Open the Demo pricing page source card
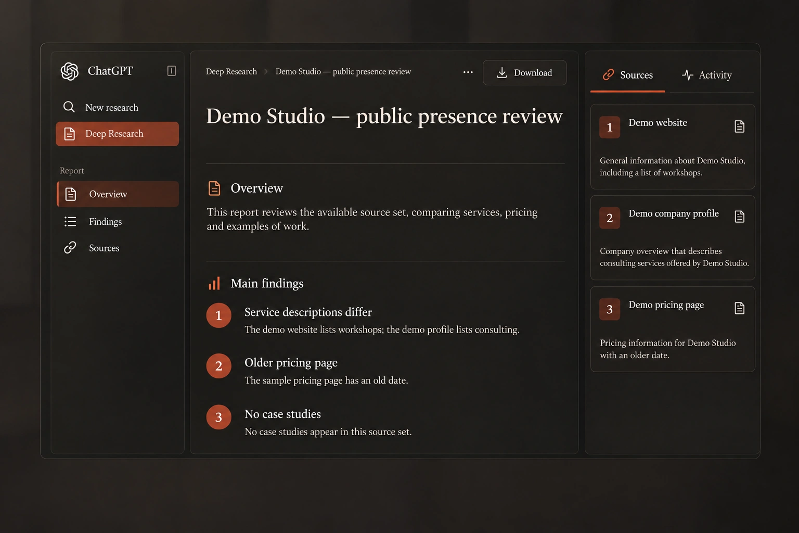The image size is (799, 533). [673, 329]
